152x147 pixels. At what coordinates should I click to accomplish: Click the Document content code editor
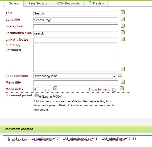(x=77, y=141)
